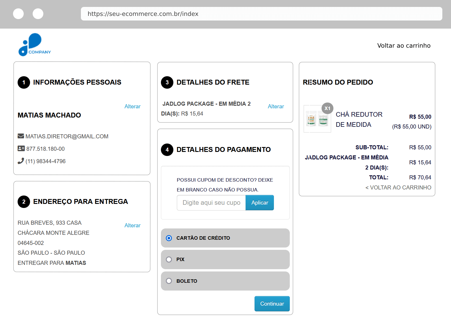Click the X1 quantity badge

point(327,108)
